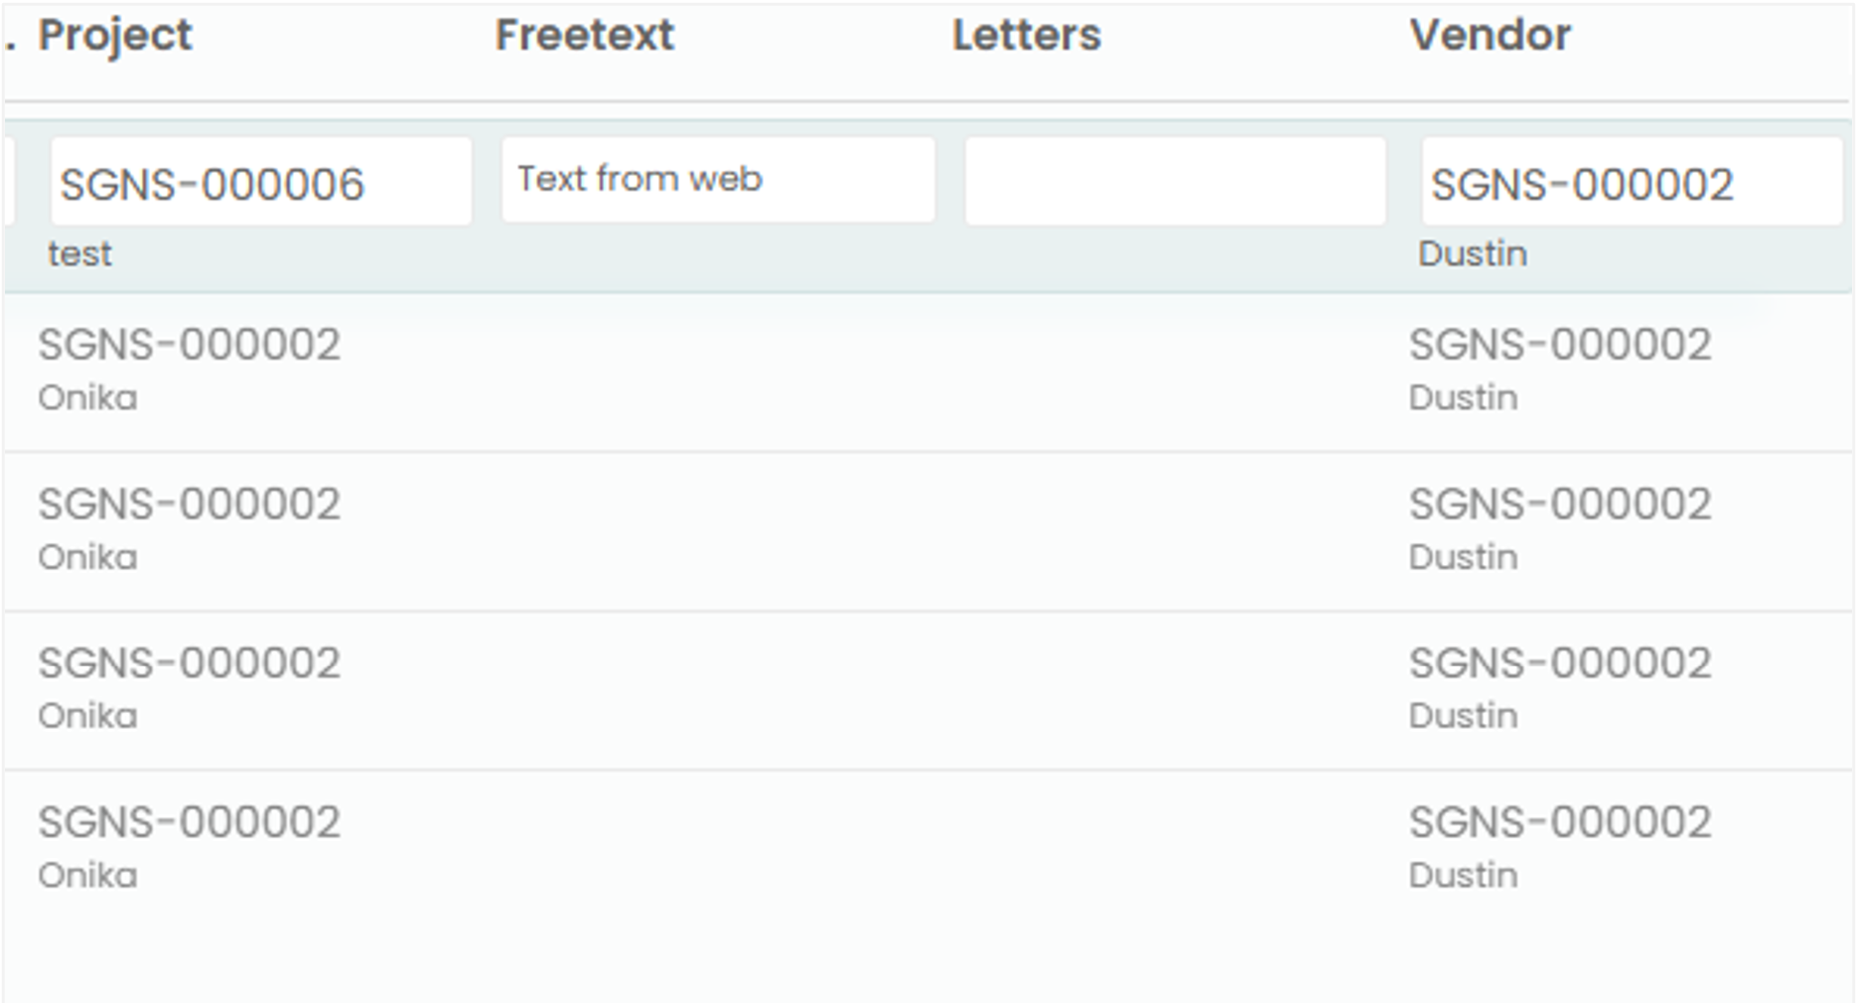Click 'Dustin' label below the Vendor input
This screenshot has height=1003, width=1856.
[1472, 254]
